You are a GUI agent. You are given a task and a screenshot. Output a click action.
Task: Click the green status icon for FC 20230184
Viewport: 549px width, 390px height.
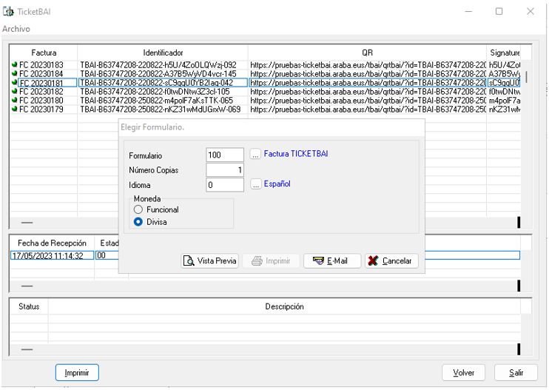coord(15,74)
